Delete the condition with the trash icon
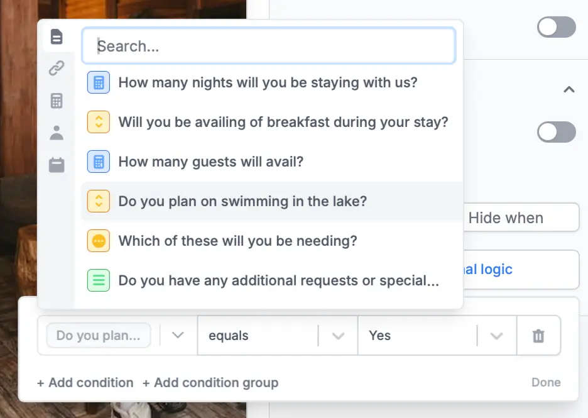Screen dimensions: 588x418 pyautogui.click(x=538, y=336)
